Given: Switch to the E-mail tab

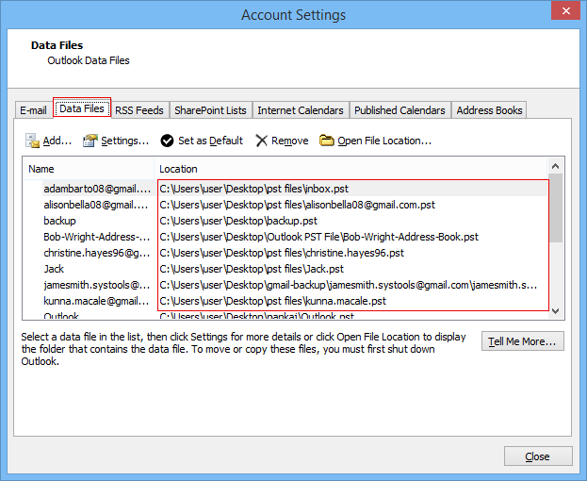Looking at the screenshot, I should (33, 110).
